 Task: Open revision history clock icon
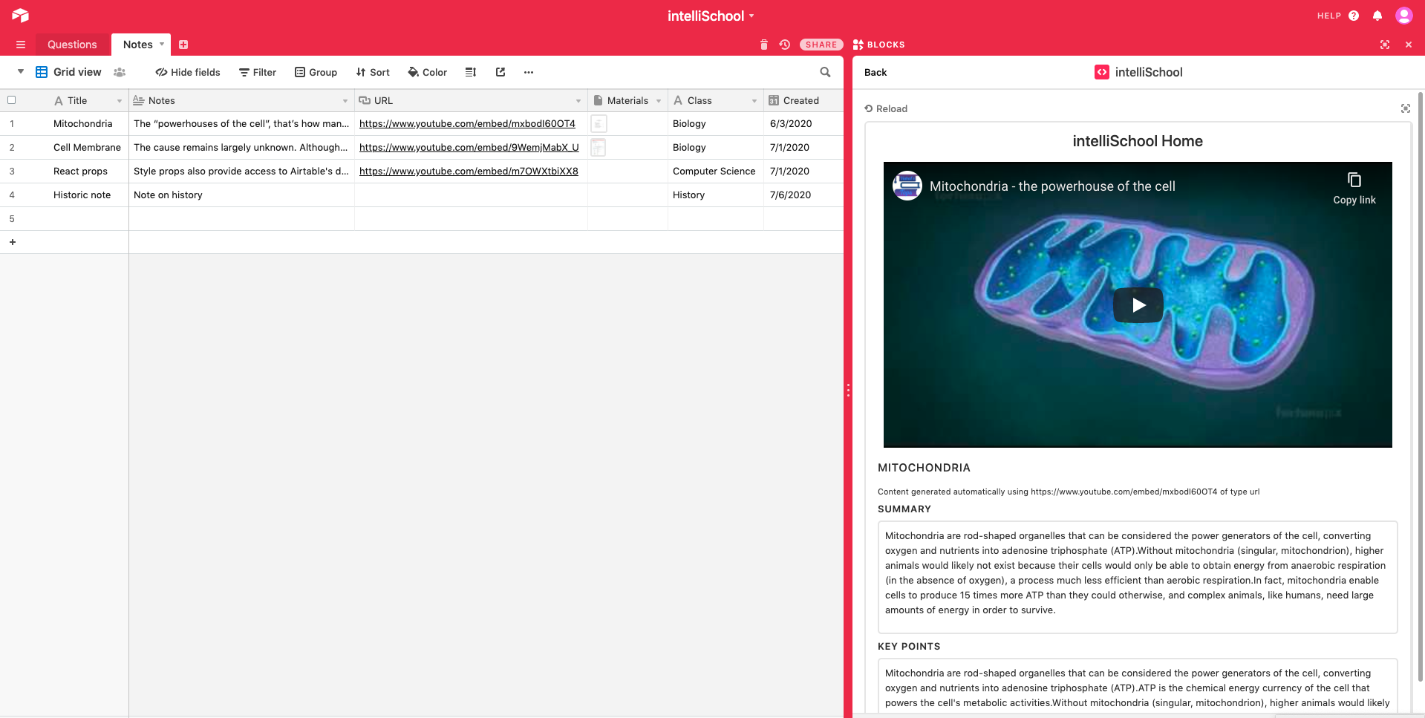click(784, 45)
